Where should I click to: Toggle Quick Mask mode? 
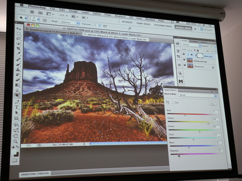click(x=15, y=160)
